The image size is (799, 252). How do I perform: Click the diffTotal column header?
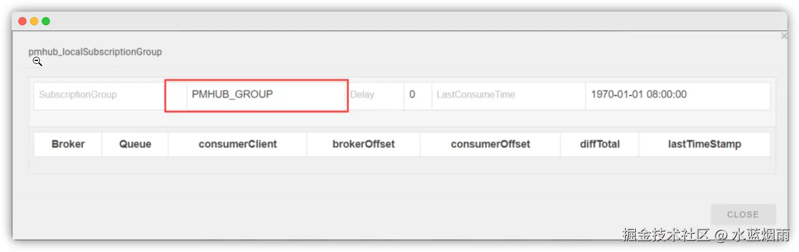point(599,144)
